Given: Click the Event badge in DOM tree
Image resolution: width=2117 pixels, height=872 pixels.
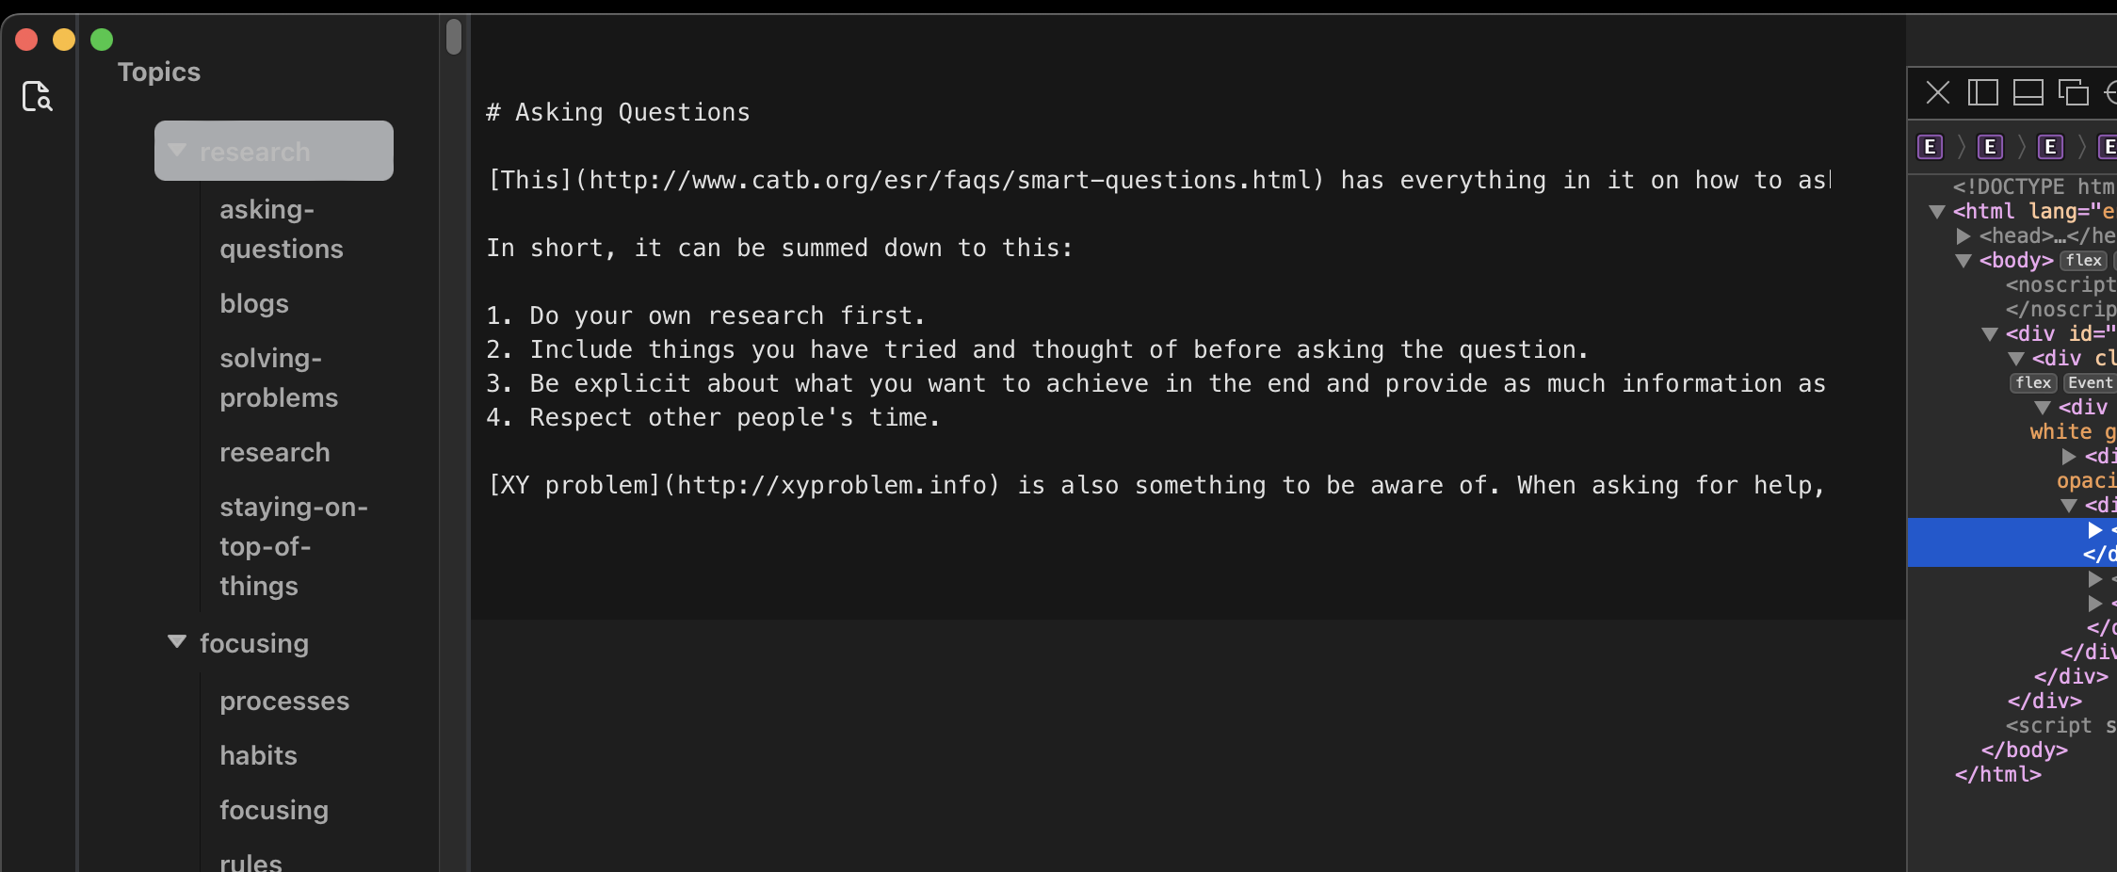Looking at the screenshot, I should (x=2089, y=383).
